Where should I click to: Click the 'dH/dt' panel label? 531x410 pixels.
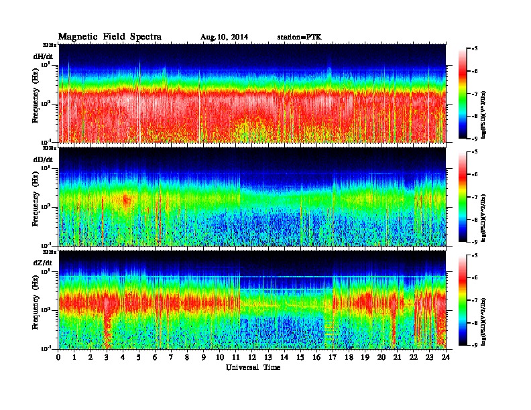[x=43, y=56]
